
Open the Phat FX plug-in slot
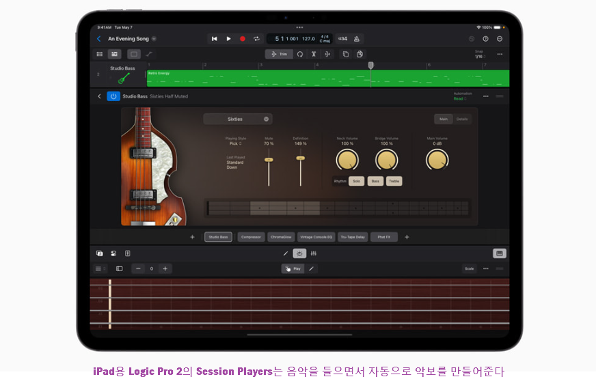[x=384, y=237]
